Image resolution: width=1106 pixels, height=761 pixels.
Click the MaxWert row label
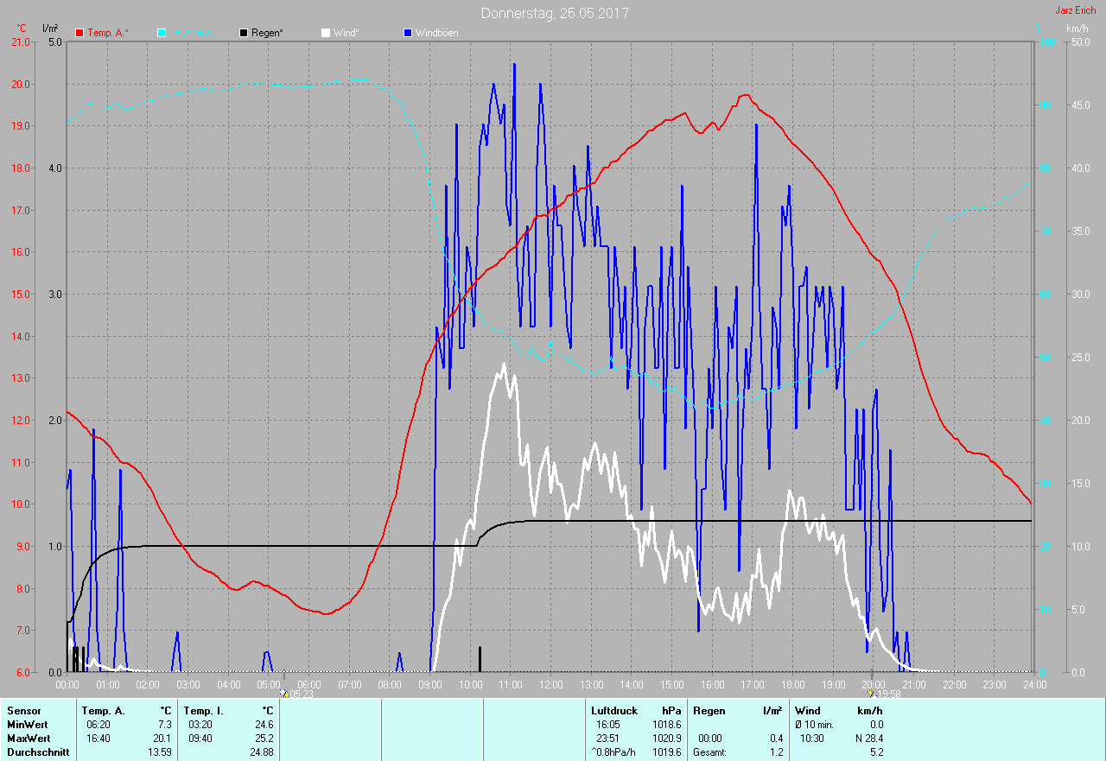[29, 739]
